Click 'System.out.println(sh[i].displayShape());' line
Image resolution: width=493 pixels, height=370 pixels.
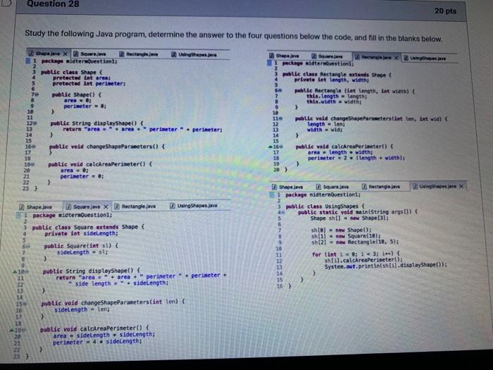point(386,266)
